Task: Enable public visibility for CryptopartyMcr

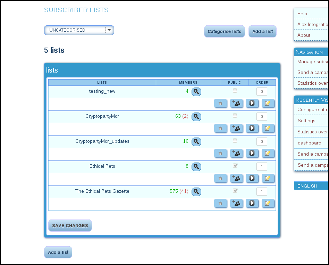Action: click(x=235, y=115)
